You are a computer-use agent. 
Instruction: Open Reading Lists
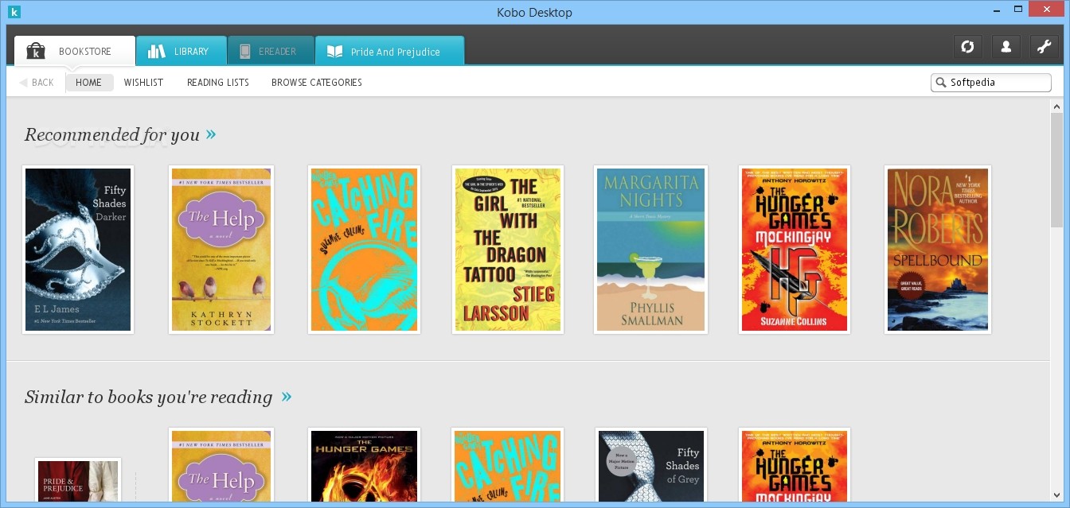tap(218, 83)
